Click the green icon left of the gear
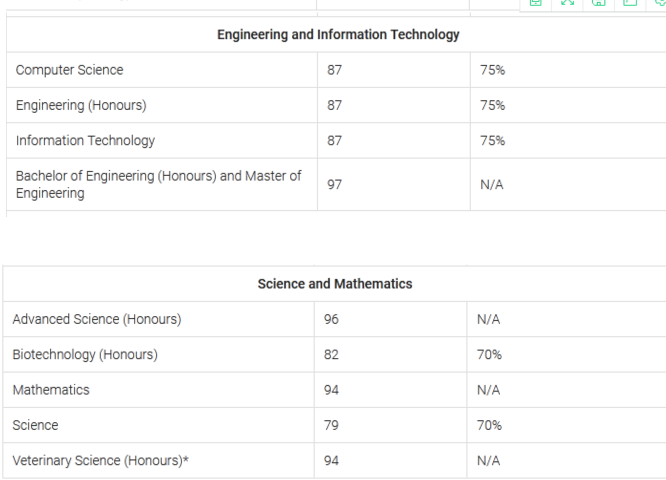666x480 pixels. click(630, 2)
